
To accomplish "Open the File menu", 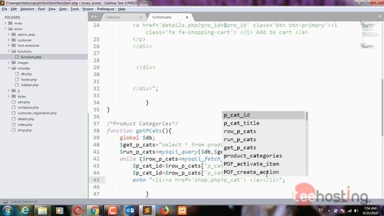I will click(4, 9).
